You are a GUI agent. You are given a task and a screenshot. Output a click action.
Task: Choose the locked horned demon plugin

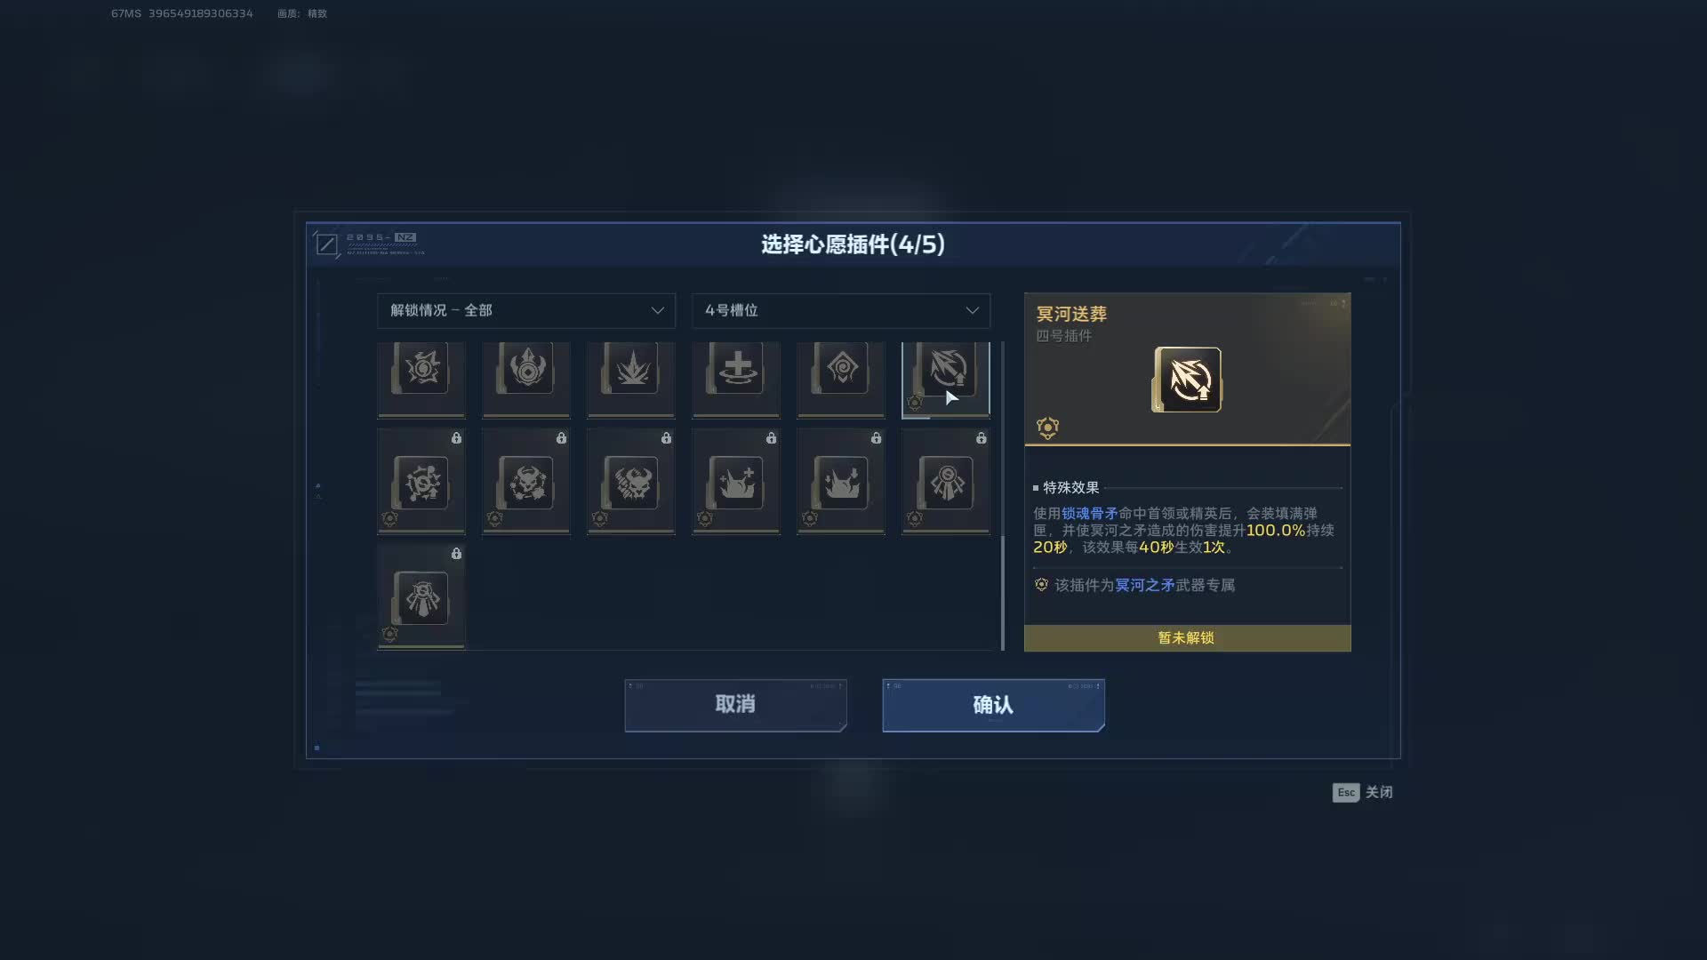(526, 482)
